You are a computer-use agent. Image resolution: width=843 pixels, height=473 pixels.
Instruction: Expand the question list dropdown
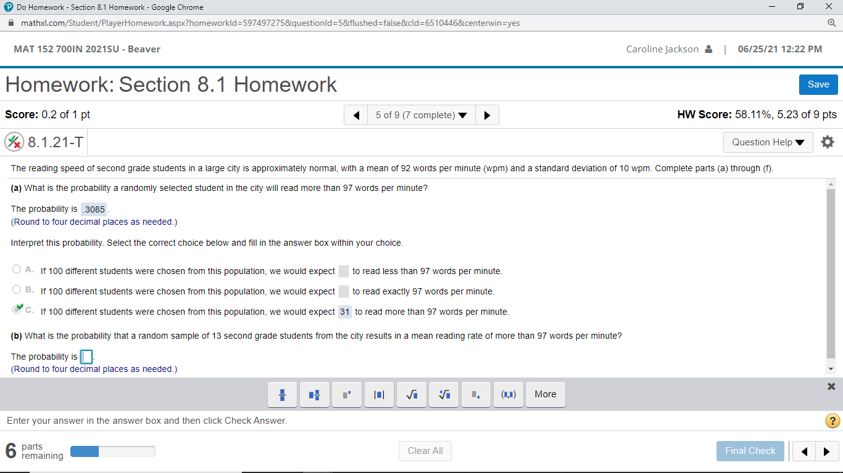421,115
